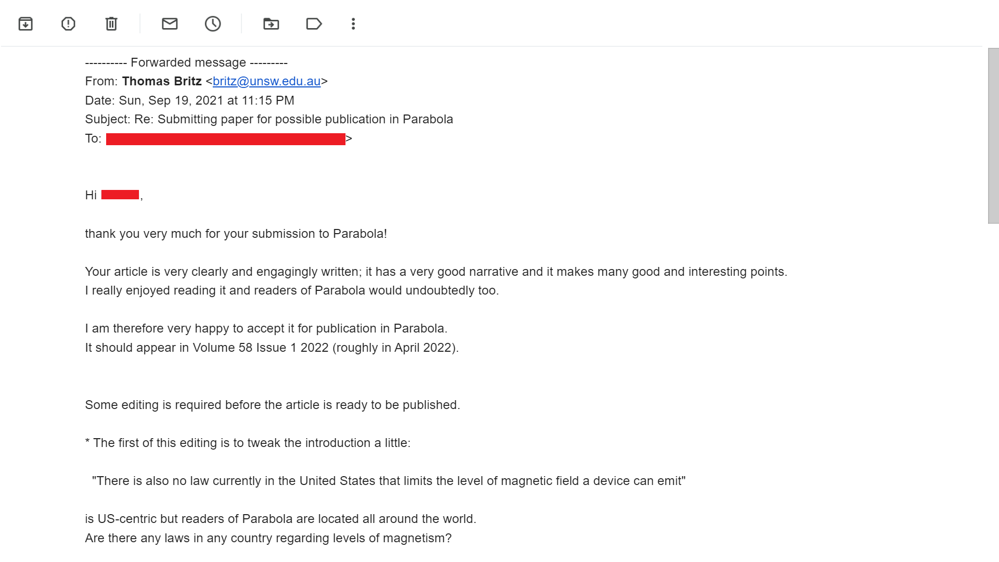Mark email as unread via the envelope icon
The width and height of the screenshot is (999, 562).
coord(170,24)
